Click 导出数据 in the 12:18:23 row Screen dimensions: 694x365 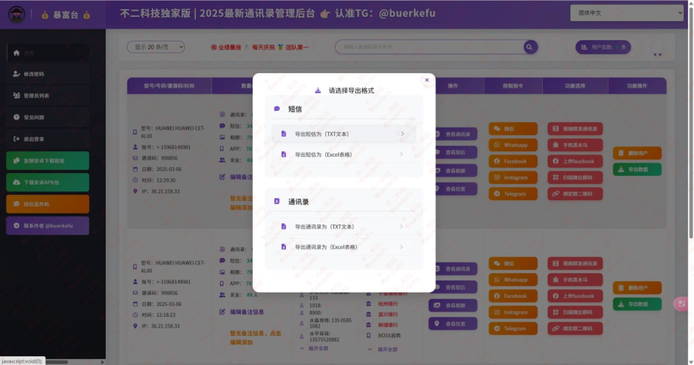(637, 305)
